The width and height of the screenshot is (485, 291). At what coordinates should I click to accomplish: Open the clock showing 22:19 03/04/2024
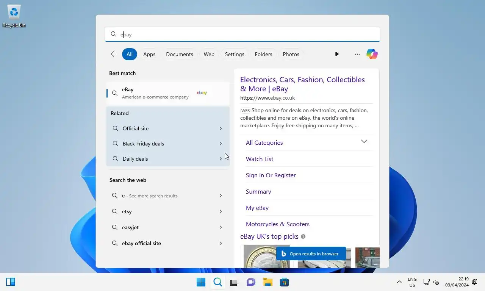coord(457,282)
